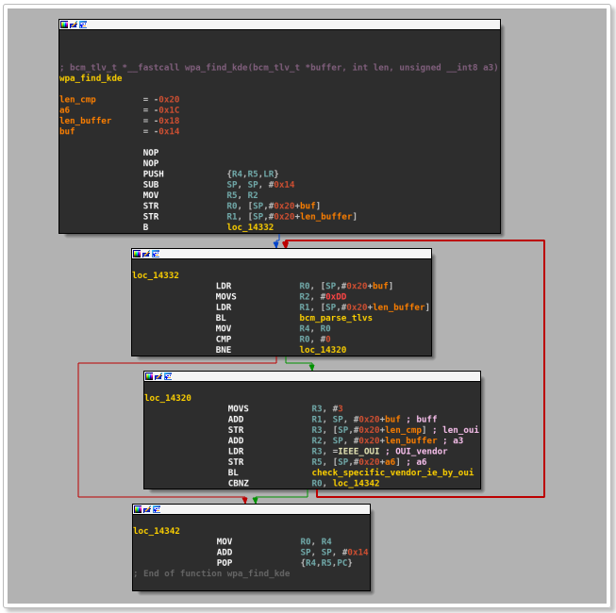Click the MOVS R2, #0xDD instruction
The image size is (616, 613).
coord(281,296)
